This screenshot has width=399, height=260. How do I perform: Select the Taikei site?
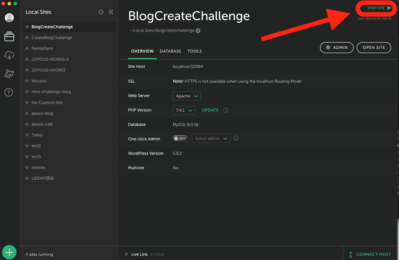point(69,135)
